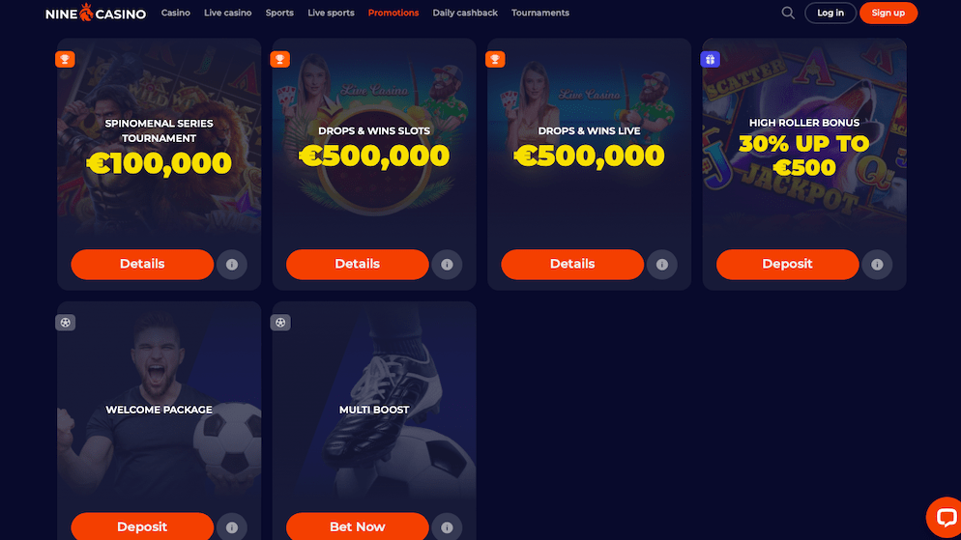Click the Sign up button
This screenshot has width=961, height=540.
888,13
